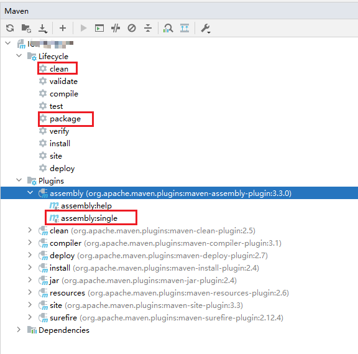Select the maven-surefire-plugin:2.12.4 row

coord(179,318)
